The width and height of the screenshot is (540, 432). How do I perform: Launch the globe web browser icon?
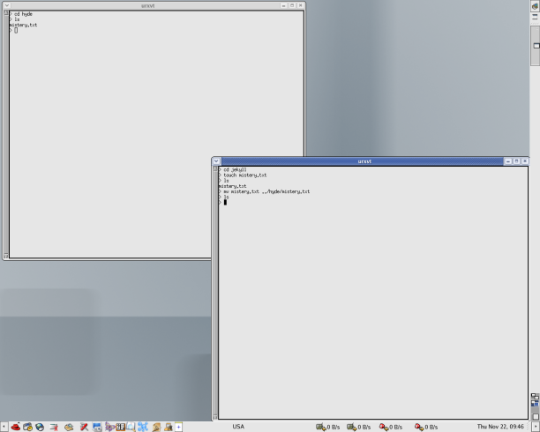coord(40,427)
